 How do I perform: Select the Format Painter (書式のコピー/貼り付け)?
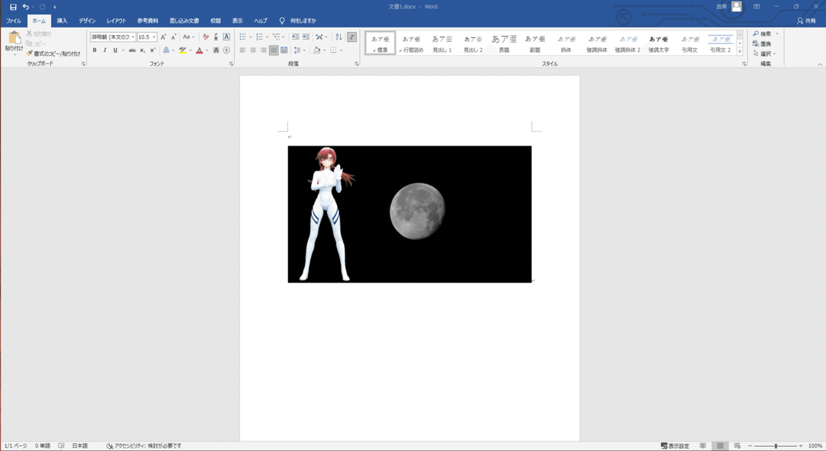coord(53,53)
